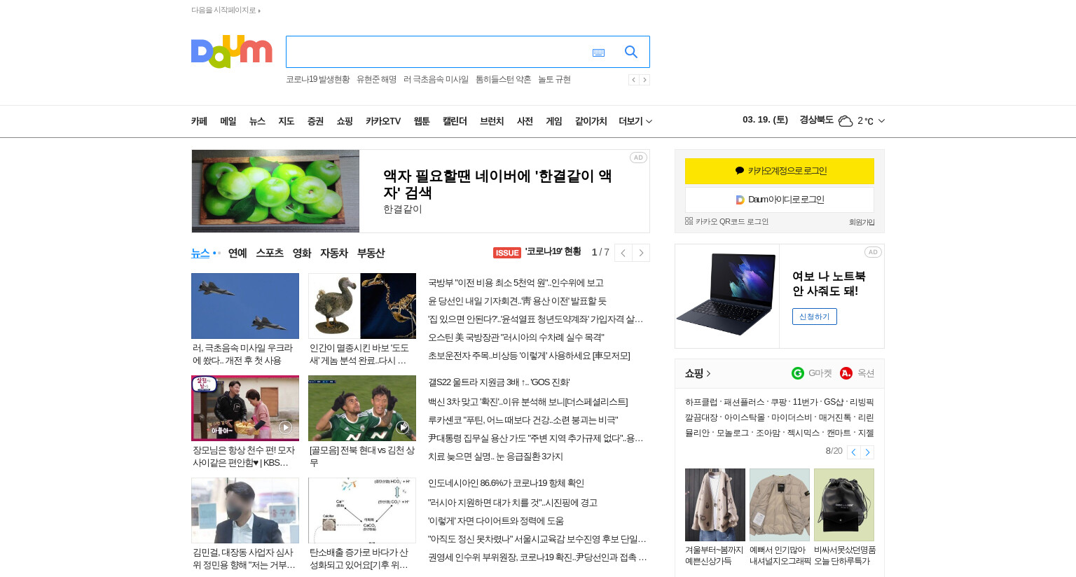Open 브런치 in the navigation bar
1076x577 pixels.
[x=492, y=121]
